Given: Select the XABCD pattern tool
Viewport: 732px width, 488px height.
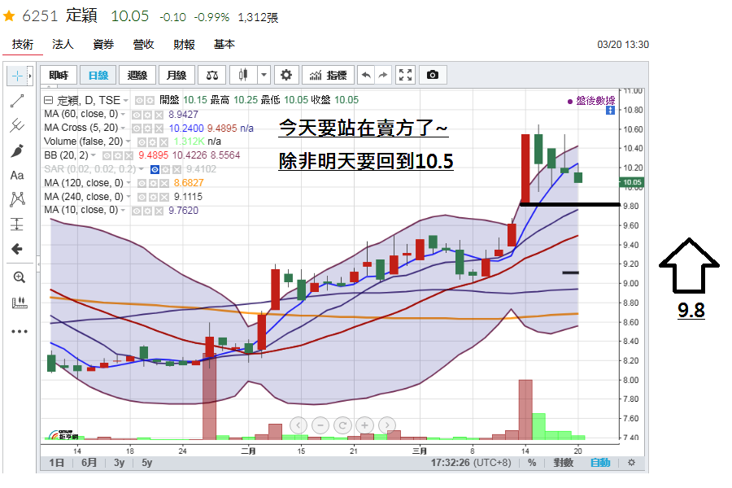Looking at the screenshot, I should pos(17,199).
